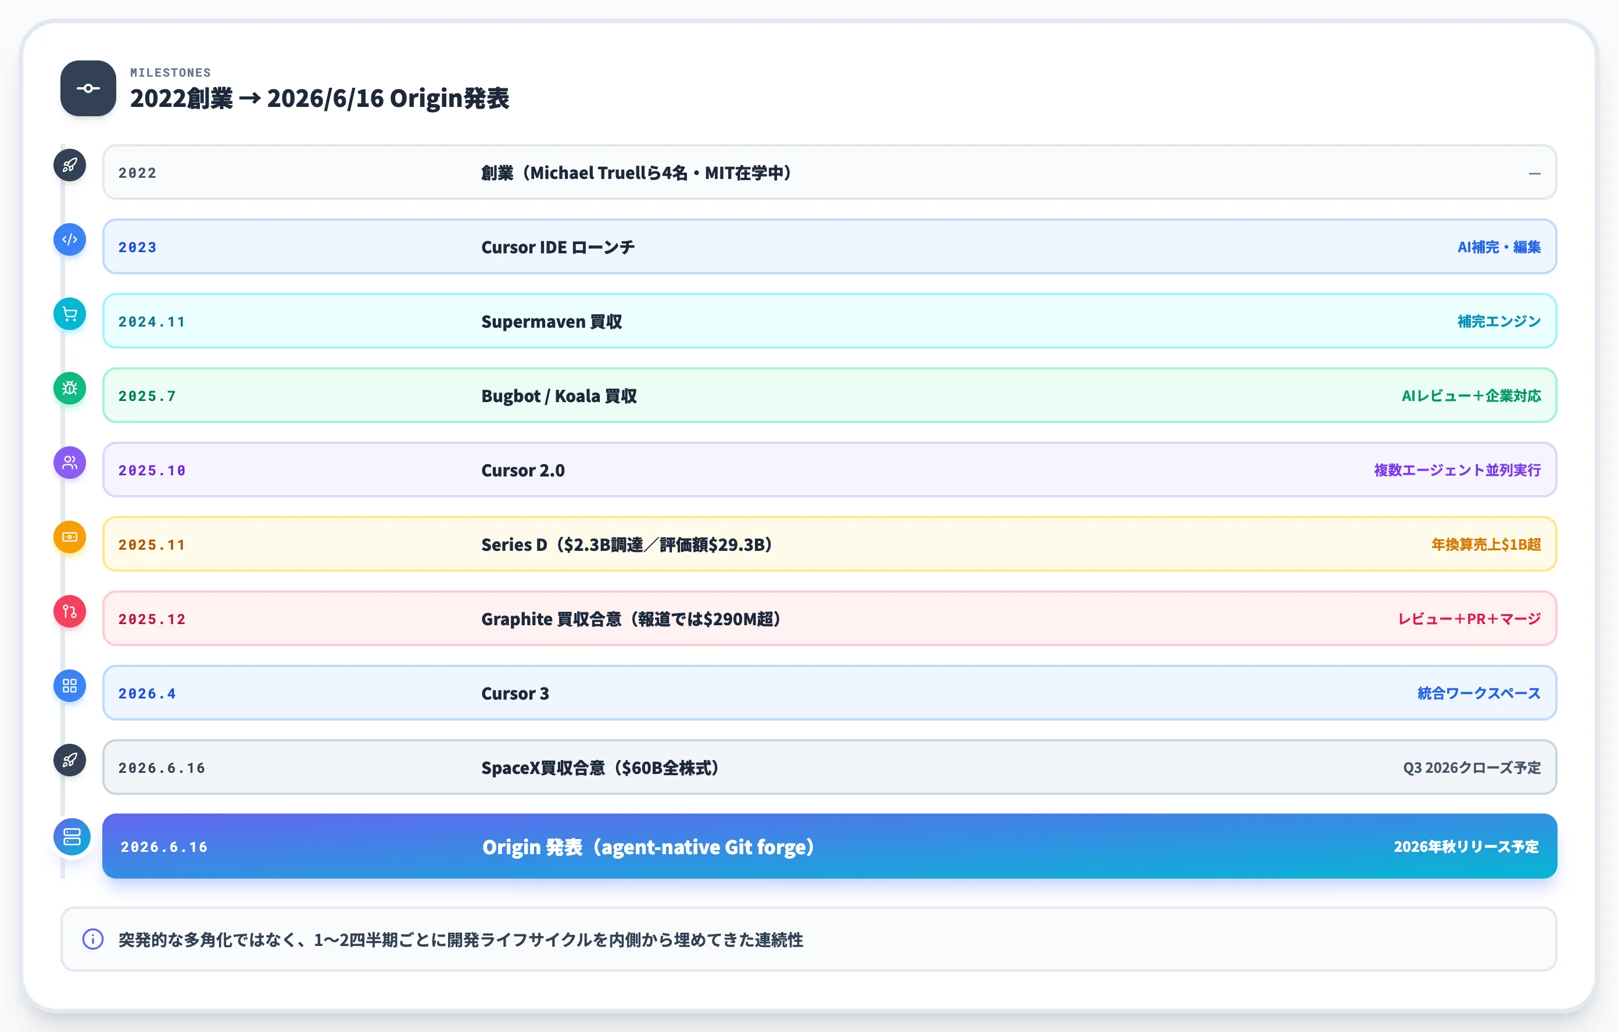
Task: Click the grid icon beside 2026.4
Action: click(x=70, y=686)
